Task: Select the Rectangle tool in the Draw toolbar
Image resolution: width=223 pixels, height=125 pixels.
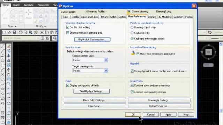Action: [x=2, y=65]
